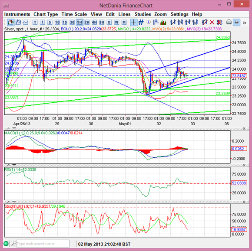
Task: Select the horizontal line tool
Action: [x=188, y=22]
